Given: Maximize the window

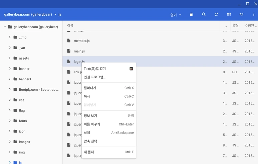Looking at the screenshot, I should (x=247, y=4).
